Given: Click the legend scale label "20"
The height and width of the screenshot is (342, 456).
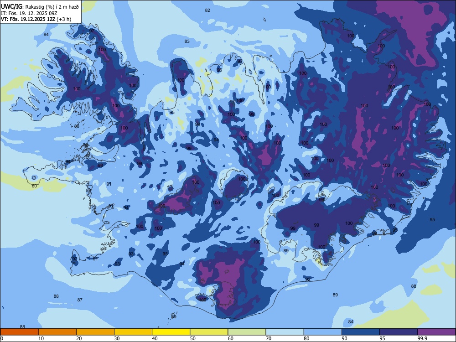Looking at the screenshot, I should coord(79,338).
